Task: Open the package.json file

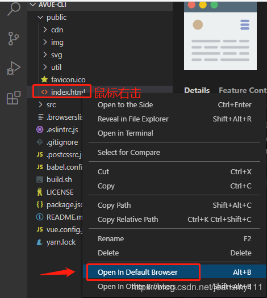Action: (64, 205)
